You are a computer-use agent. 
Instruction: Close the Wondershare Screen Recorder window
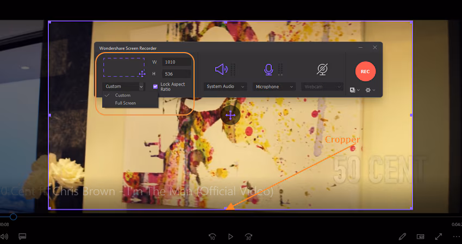(x=375, y=47)
